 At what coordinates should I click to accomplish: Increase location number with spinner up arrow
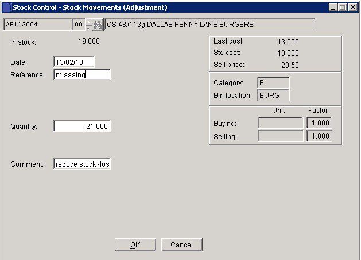(x=88, y=22)
